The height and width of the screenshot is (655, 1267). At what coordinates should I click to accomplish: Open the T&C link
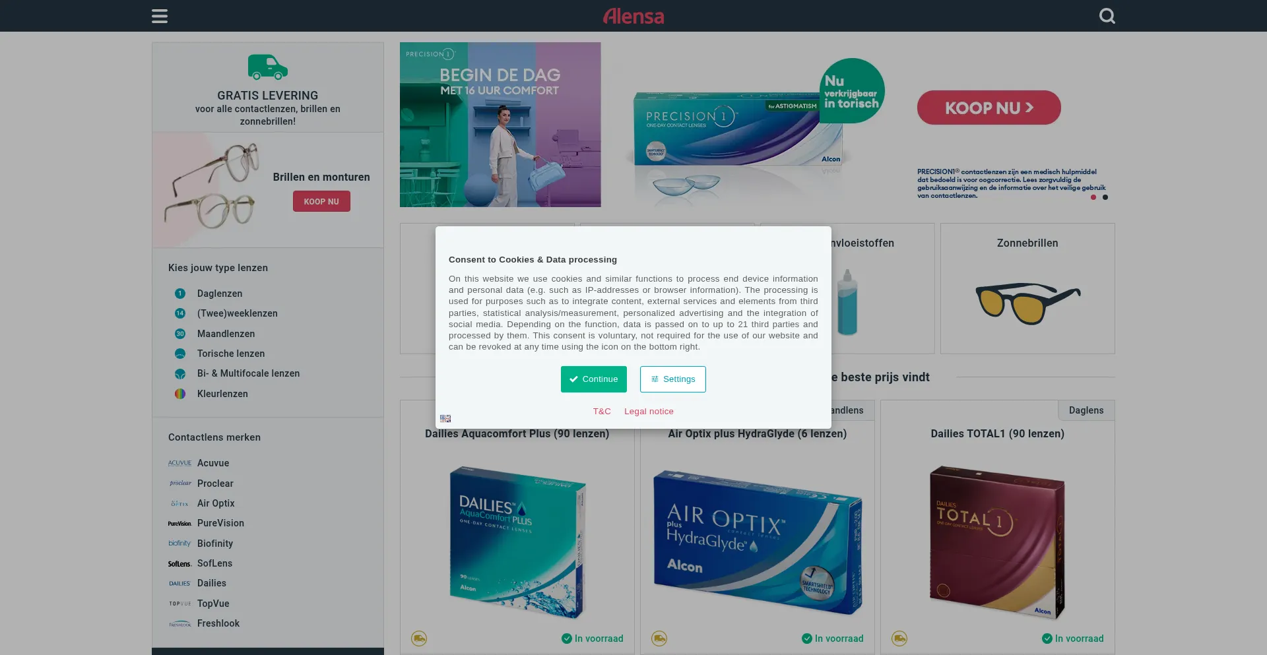pos(602,412)
